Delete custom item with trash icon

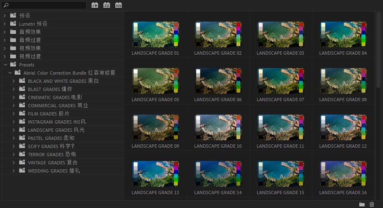(x=372, y=204)
